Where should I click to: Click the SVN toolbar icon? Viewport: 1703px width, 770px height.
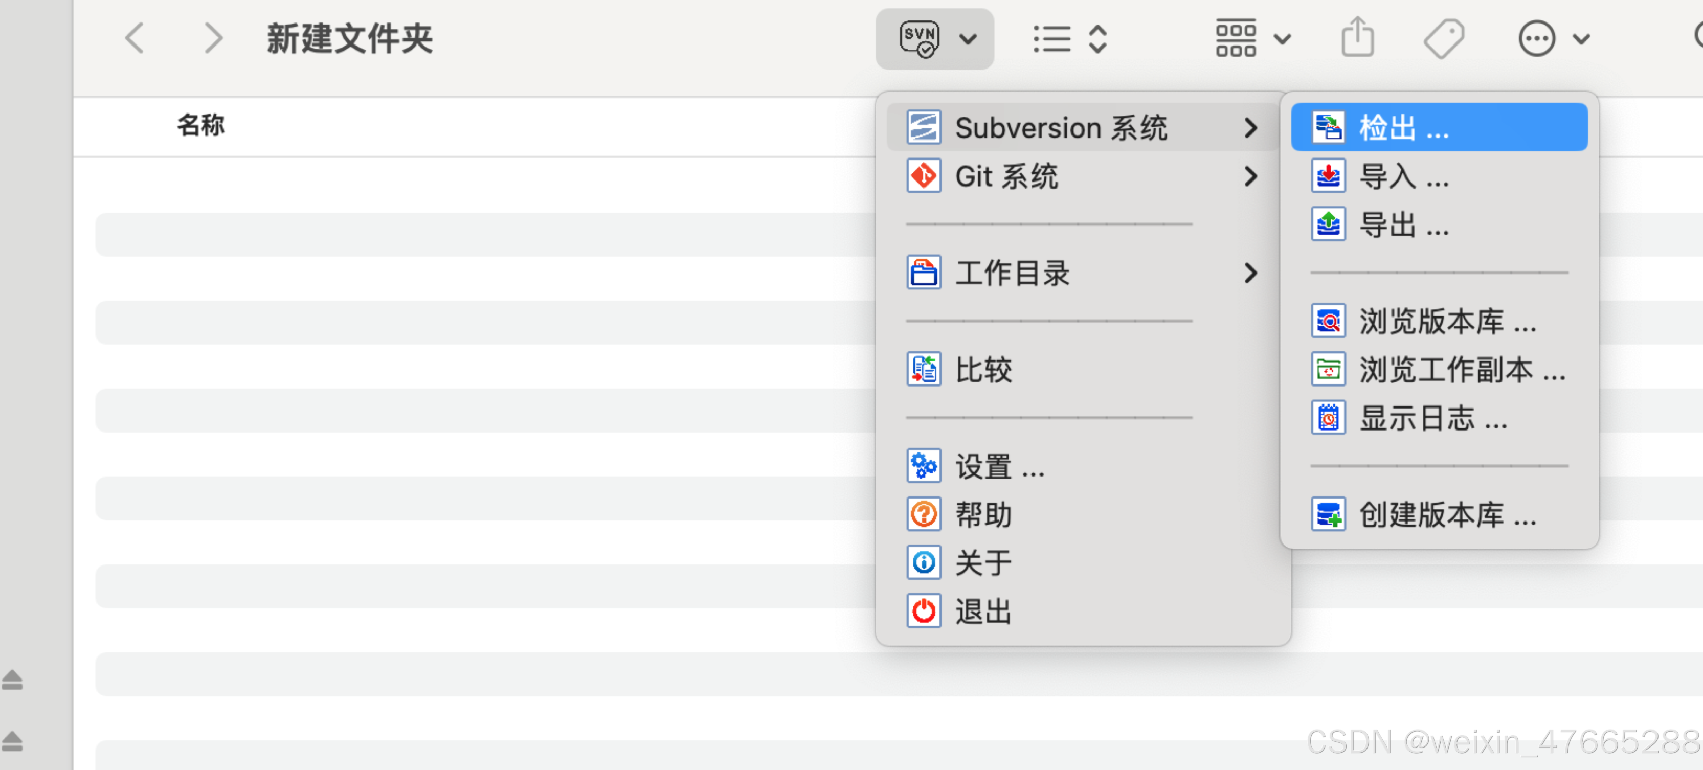tap(920, 39)
